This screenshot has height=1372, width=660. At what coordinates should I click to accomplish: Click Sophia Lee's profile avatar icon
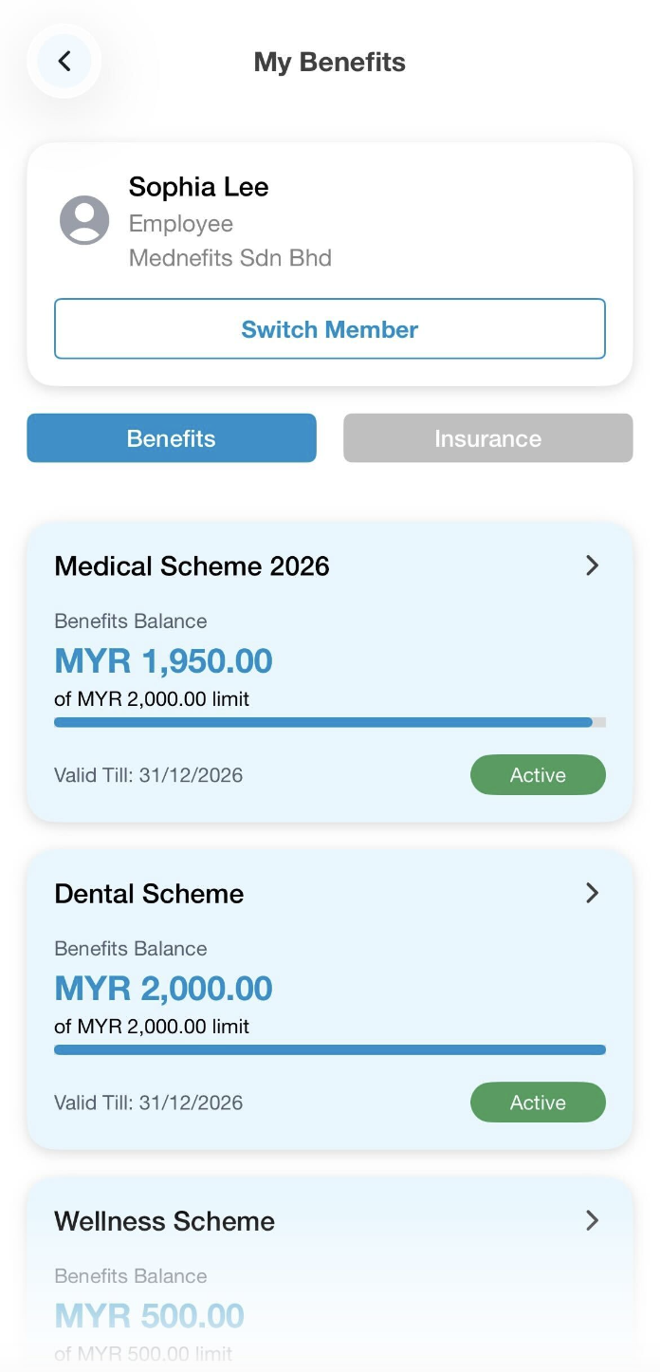coord(84,220)
